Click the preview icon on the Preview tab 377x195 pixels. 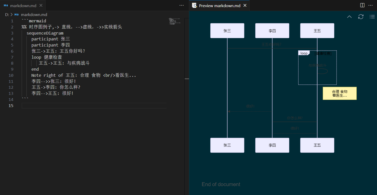click(195, 5)
